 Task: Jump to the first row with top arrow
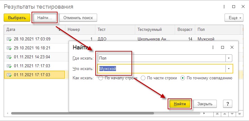click(217, 114)
